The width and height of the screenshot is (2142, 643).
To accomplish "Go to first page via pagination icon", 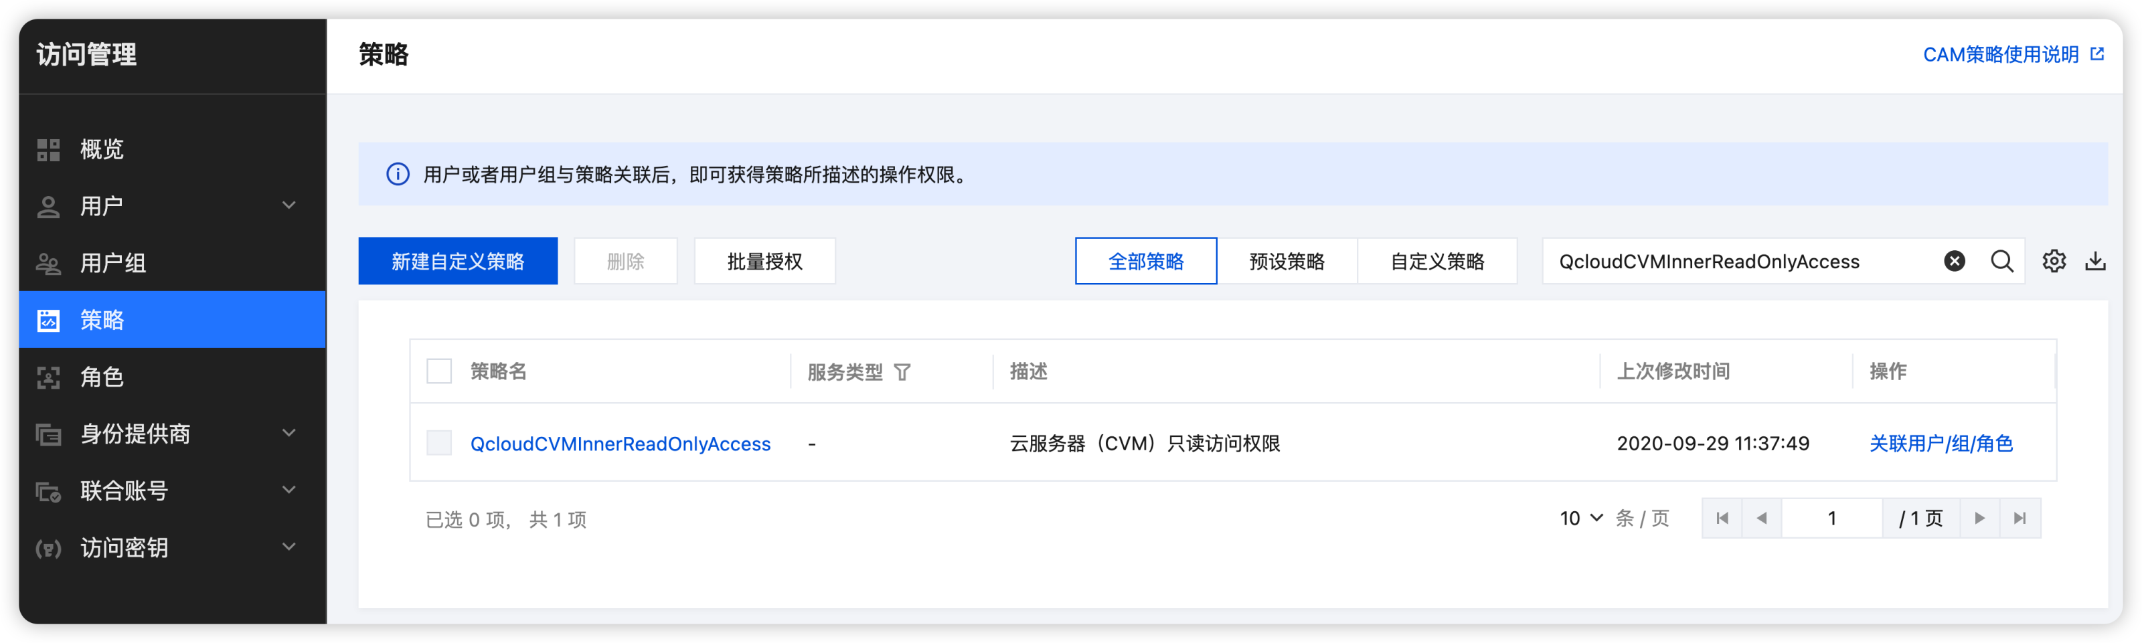I will coord(1722,519).
